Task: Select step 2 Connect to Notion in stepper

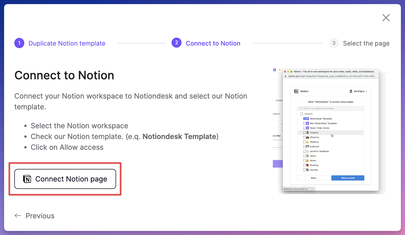Action: [x=206, y=43]
